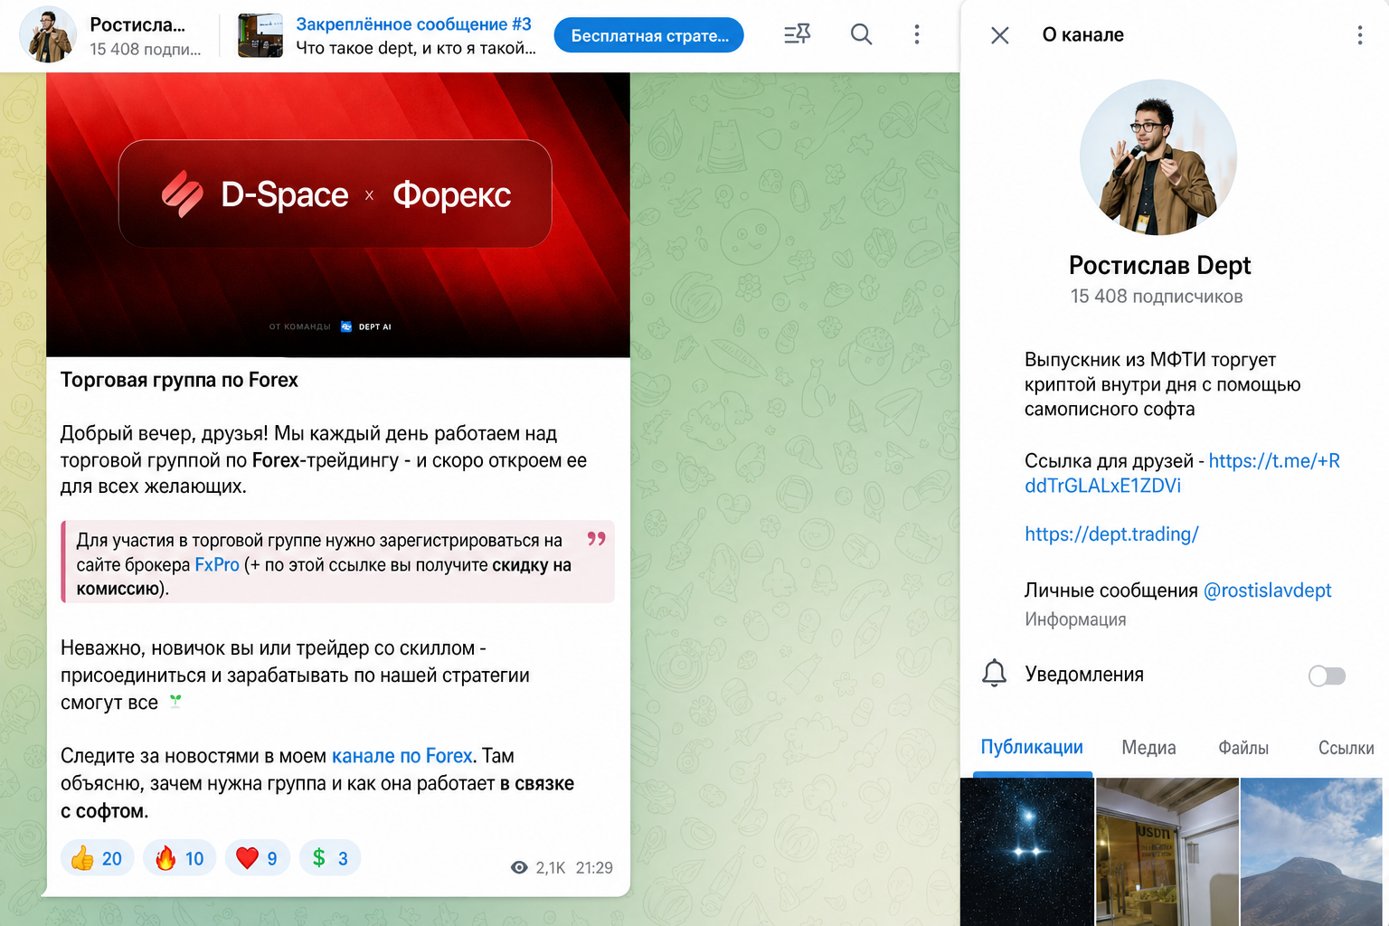Image resolution: width=1389 pixels, height=926 pixels.
Task: Click the 15 408 подписчиков text in info panel
Action: pyautogui.click(x=1157, y=297)
